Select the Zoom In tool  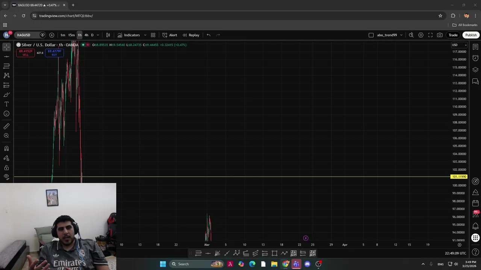6,136
